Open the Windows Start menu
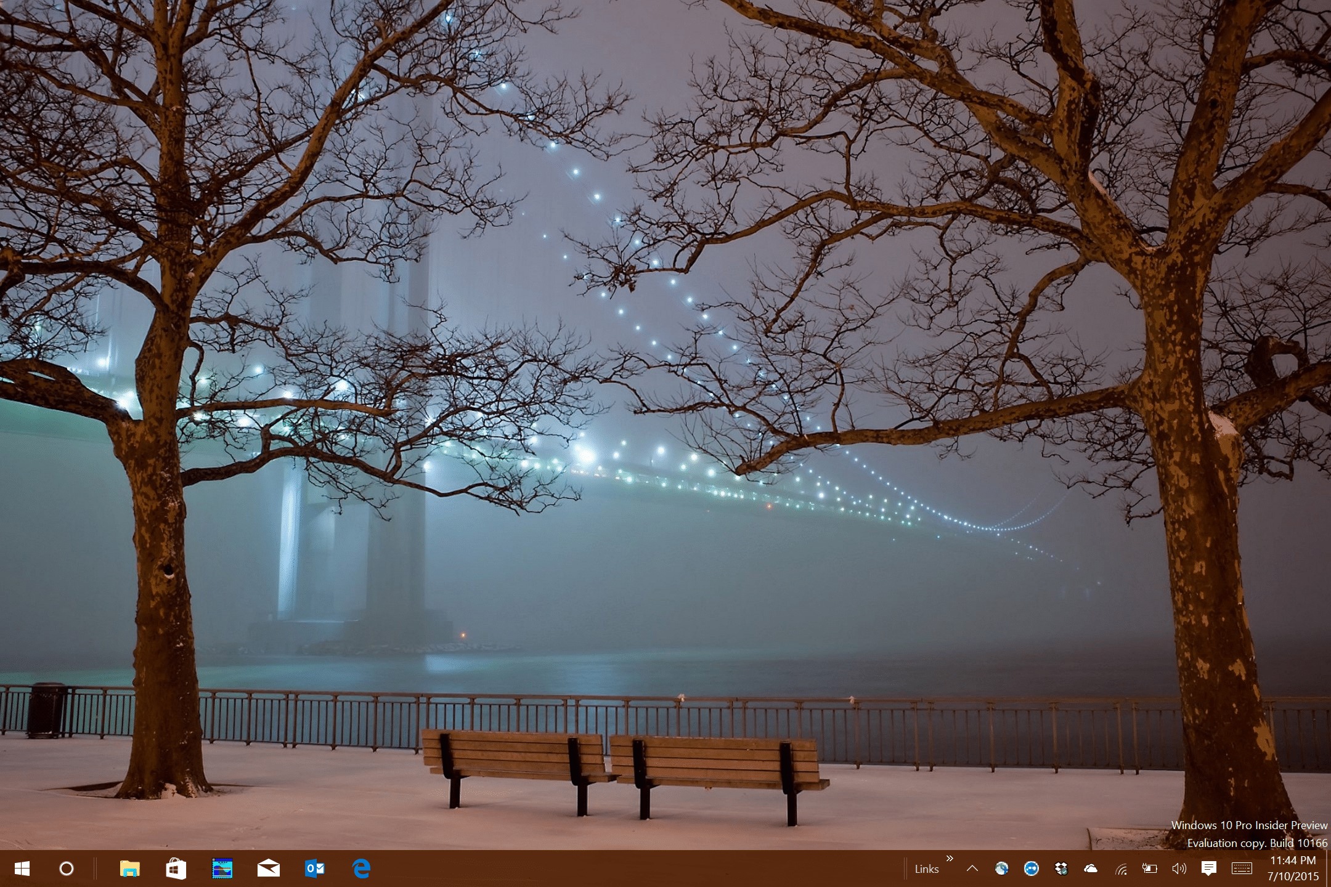1331x887 pixels. click(22, 869)
